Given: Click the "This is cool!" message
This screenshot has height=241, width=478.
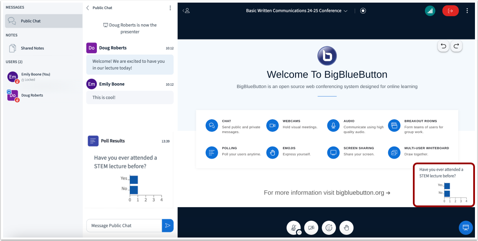Looking at the screenshot, I should [x=130, y=98].
